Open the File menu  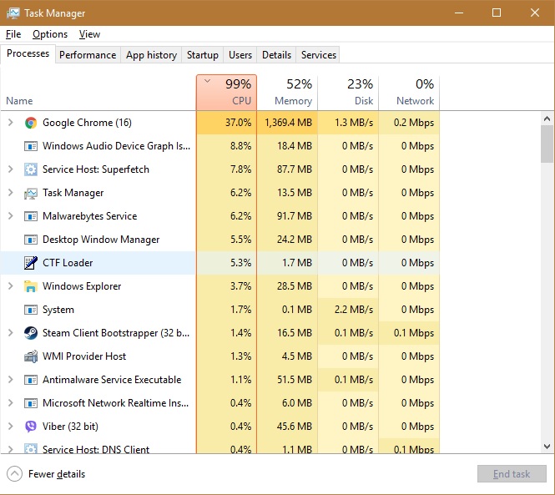click(13, 34)
